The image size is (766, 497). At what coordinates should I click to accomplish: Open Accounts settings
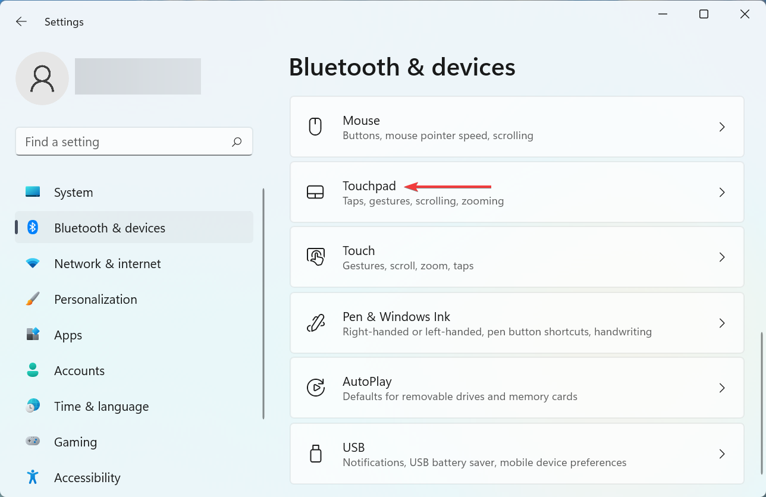(79, 370)
